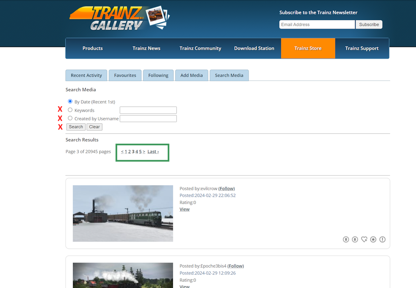Go to page 4 of results
Image resolution: width=416 pixels, height=288 pixels.
pos(137,152)
